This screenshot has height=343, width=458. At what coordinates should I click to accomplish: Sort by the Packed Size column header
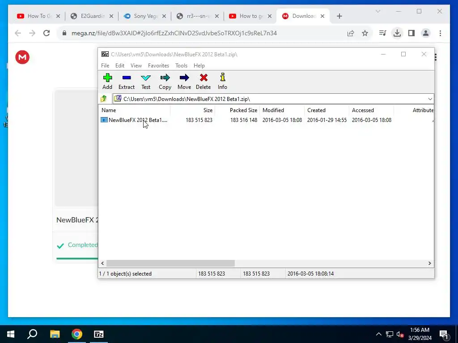point(237,110)
